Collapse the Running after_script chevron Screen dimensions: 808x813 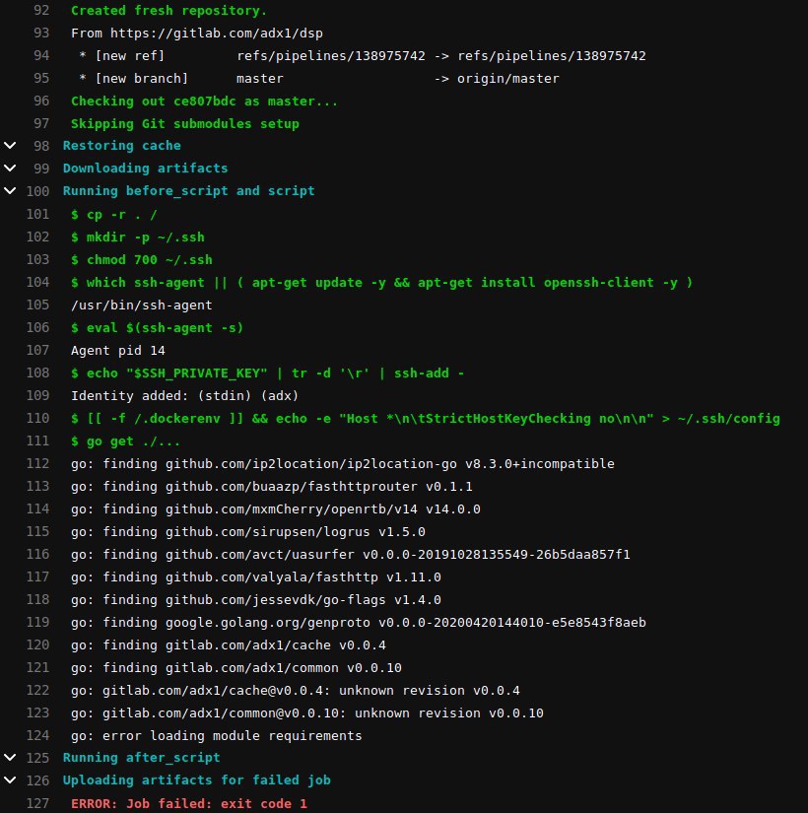point(10,758)
